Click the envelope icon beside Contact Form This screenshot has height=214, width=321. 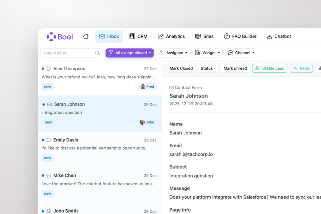[171, 87]
